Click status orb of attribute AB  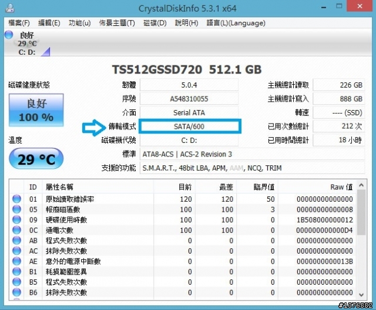(x=16, y=241)
